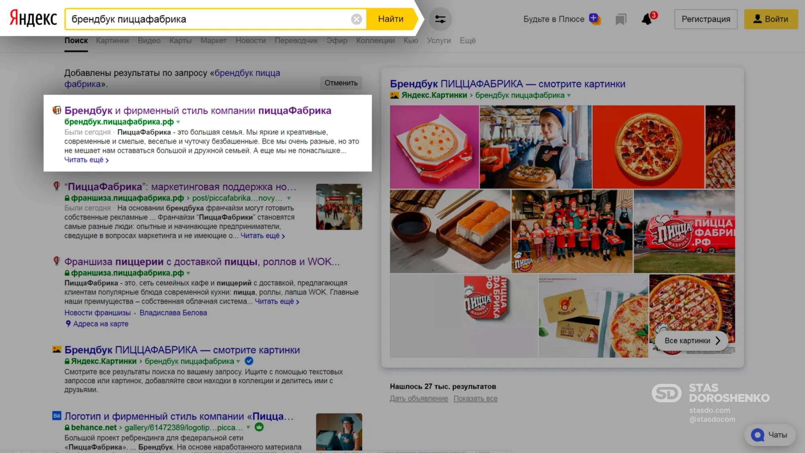The image size is (805, 453).
Task: Expand Читать ещё in first result
Action: click(x=86, y=160)
